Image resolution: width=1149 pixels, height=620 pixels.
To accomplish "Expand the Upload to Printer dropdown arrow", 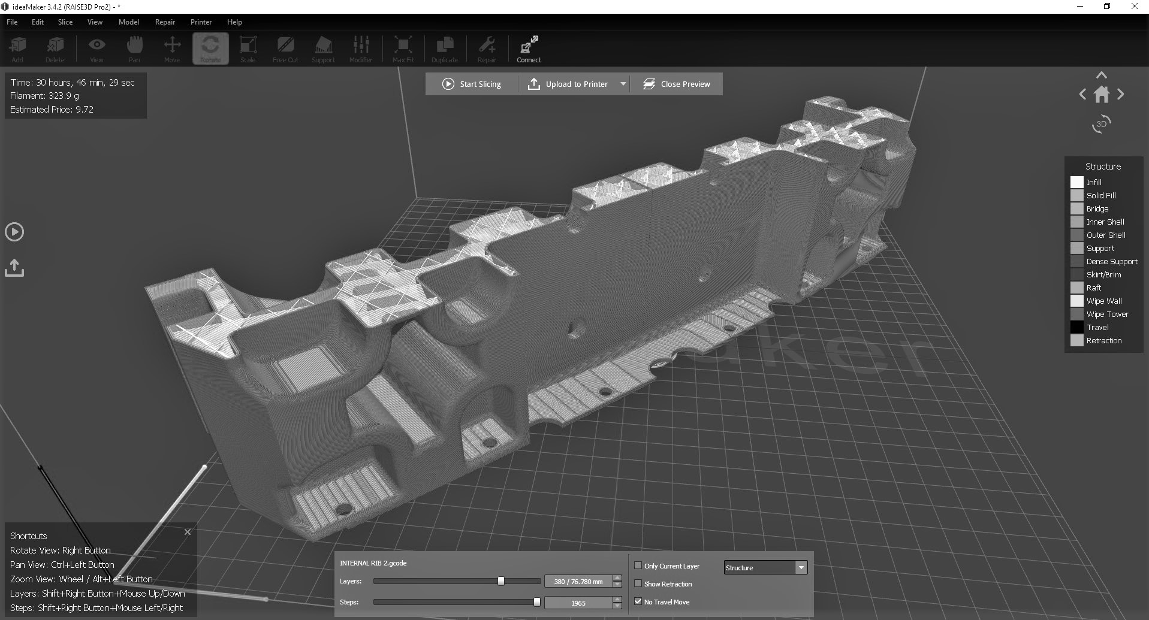I will [623, 84].
